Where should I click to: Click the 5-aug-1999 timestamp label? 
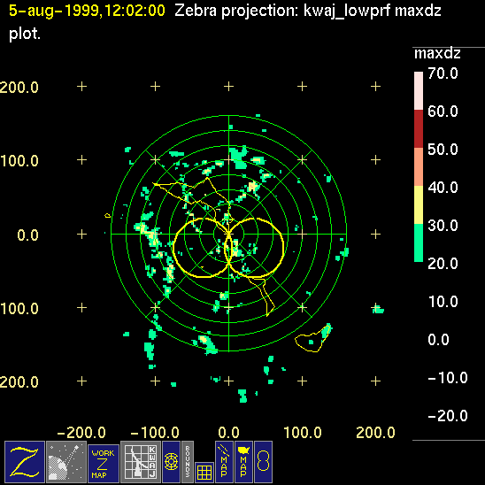[87, 11]
